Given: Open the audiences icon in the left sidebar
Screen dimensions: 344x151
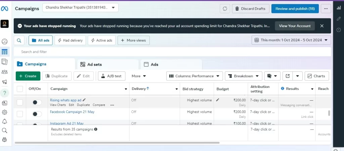Looking at the screenshot, I should pos(5,71).
